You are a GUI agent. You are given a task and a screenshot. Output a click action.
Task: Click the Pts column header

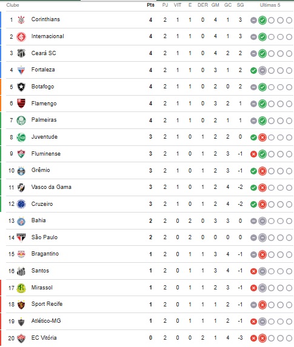click(x=151, y=5)
